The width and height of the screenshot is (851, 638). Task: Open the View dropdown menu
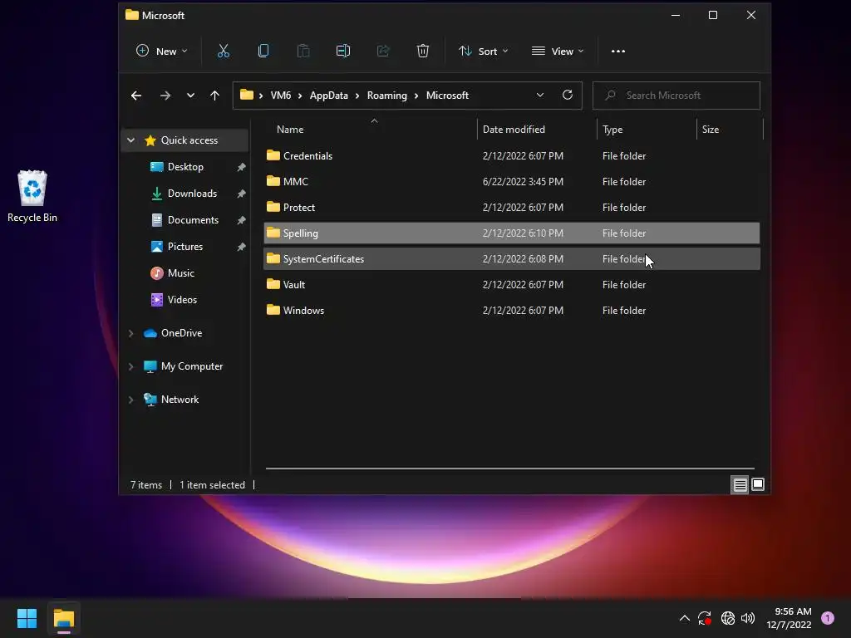click(558, 51)
